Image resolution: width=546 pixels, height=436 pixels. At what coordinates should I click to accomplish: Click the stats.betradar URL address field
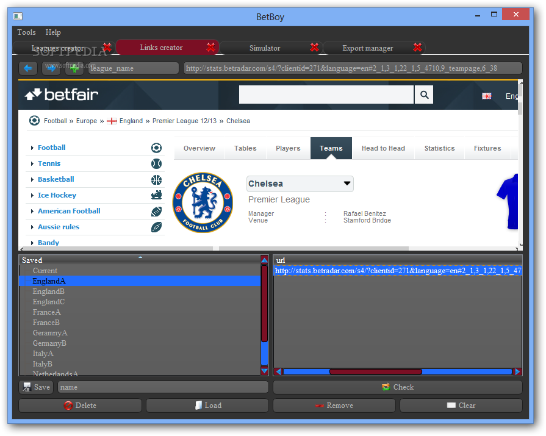pos(353,68)
